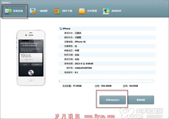Click the 越狱状态 已越狱 row
169x119 pixels.
click(107, 37)
